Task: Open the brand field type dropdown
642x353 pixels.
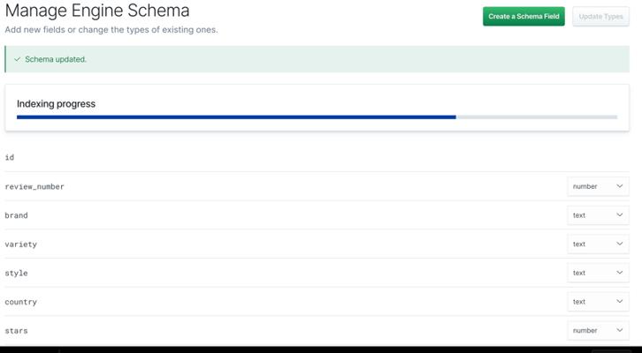Action: (598, 215)
